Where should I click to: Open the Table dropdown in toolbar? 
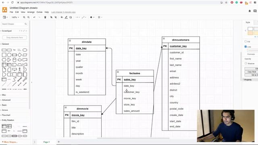pyautogui.click(x=100, y=17)
